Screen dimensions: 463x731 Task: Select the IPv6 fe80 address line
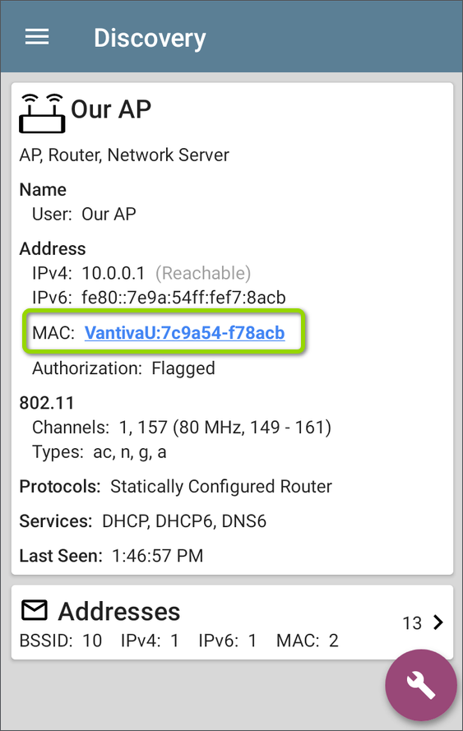(x=159, y=298)
